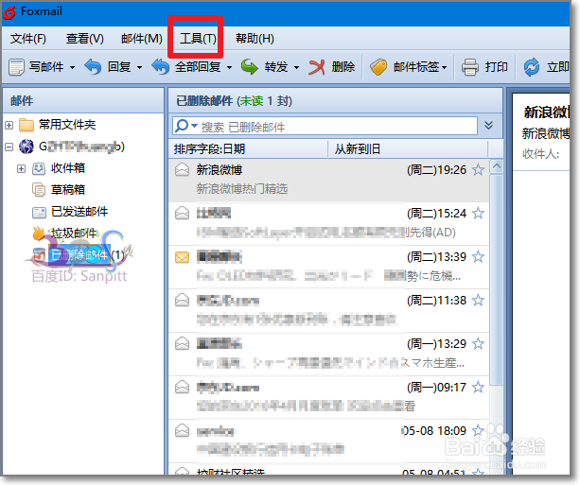
Task: Click the 转发 forward icon
Action: pyautogui.click(x=249, y=67)
